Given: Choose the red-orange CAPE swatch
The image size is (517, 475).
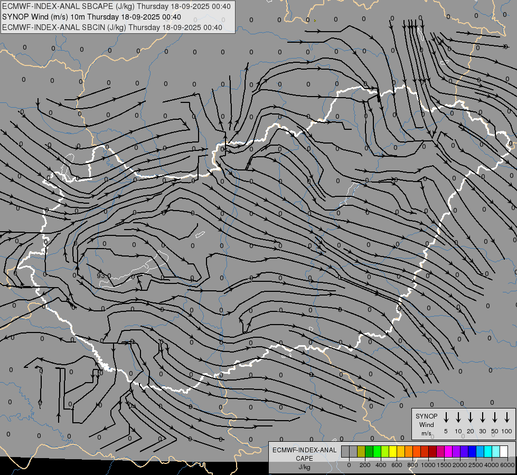Looking at the screenshot, I should click(417, 451).
